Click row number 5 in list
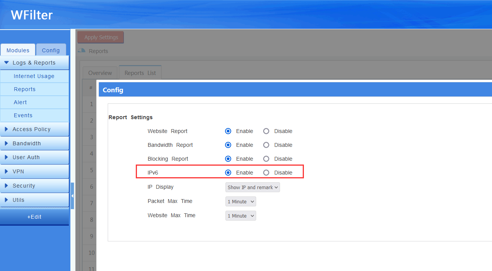 [92, 170]
